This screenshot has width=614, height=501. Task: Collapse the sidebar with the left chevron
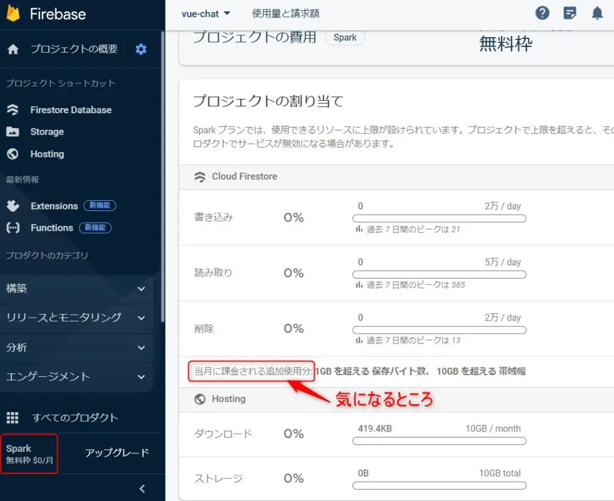click(142, 488)
